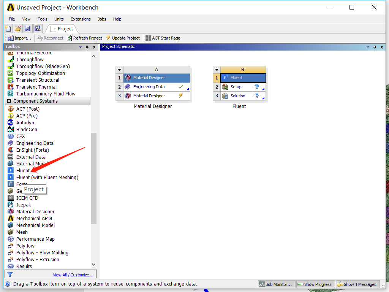Select Engineering Data in Toolbox
The width and height of the screenshot is (389, 292).
[35, 143]
